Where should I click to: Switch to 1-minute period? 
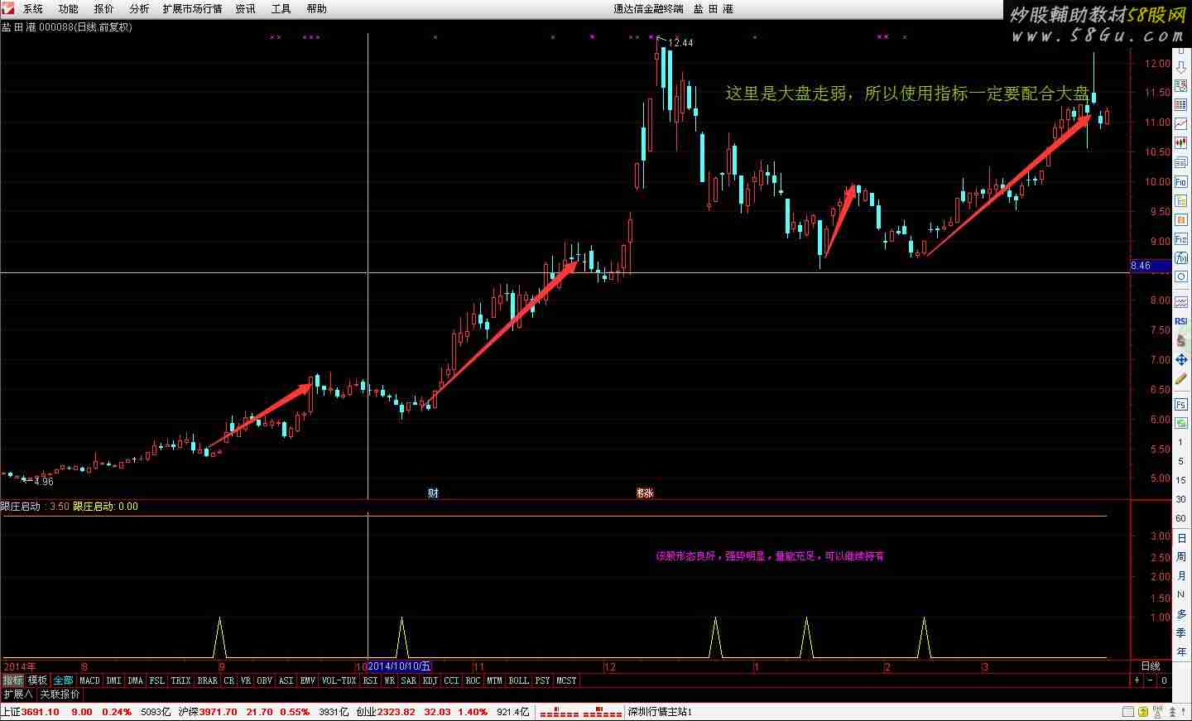coord(1181,442)
